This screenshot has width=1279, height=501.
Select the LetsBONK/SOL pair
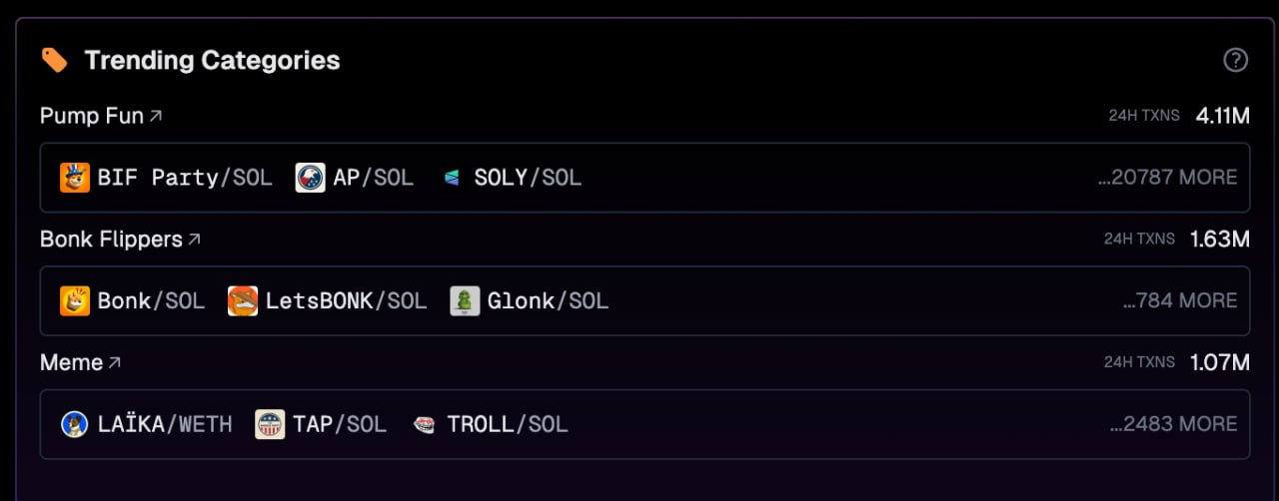pyautogui.click(x=328, y=300)
